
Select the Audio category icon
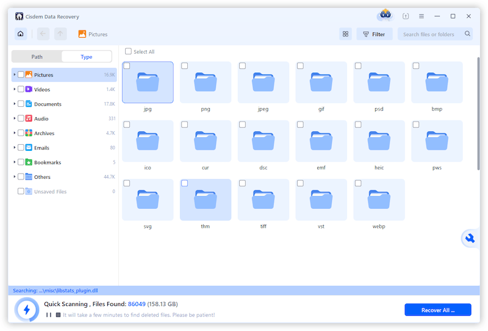[29, 118]
